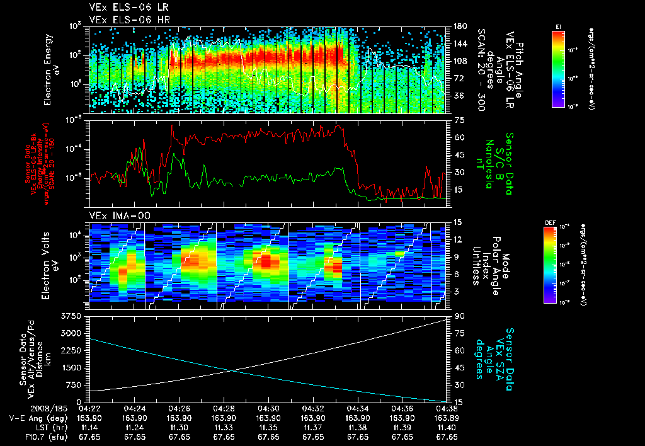Click the '108' pitch angle tick label

click(460, 61)
